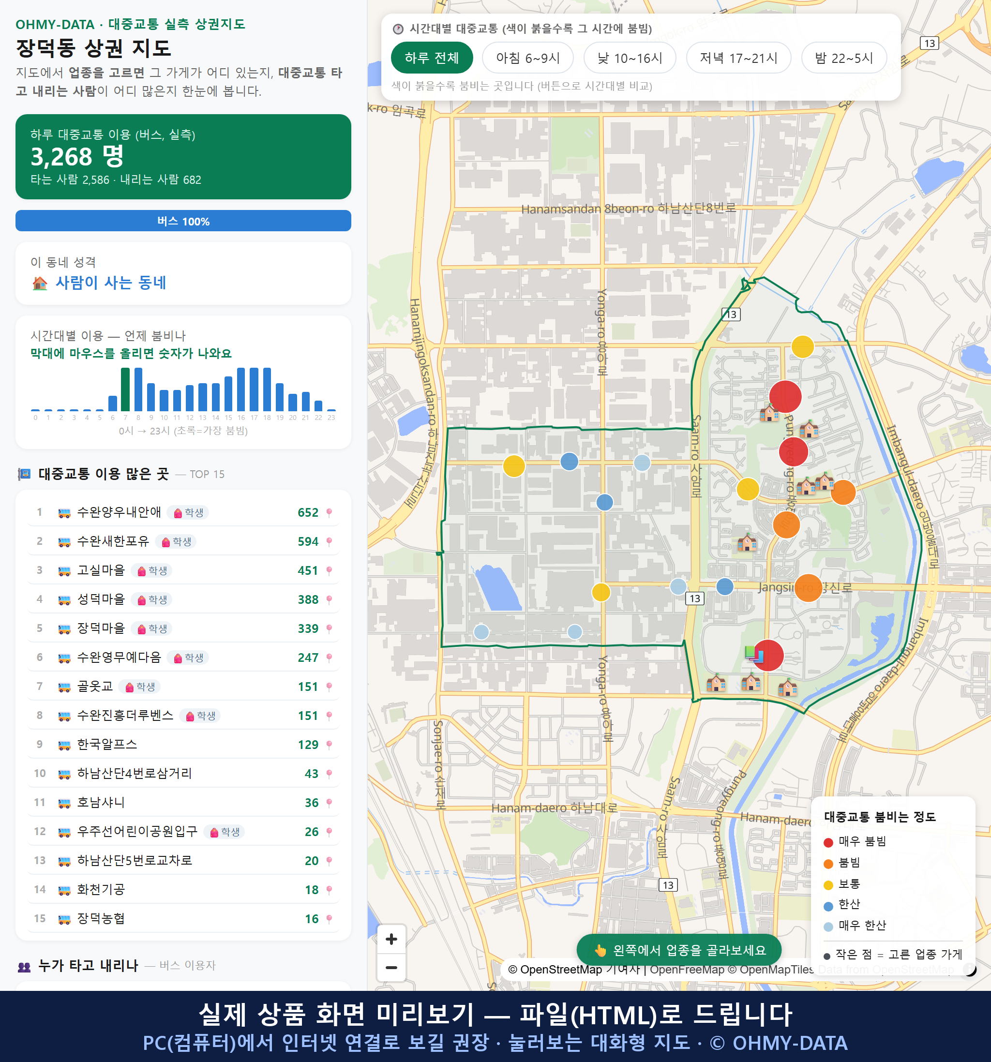Open the OpenFreeMap attribution link
The width and height of the screenshot is (991, 1062).
pos(687,970)
